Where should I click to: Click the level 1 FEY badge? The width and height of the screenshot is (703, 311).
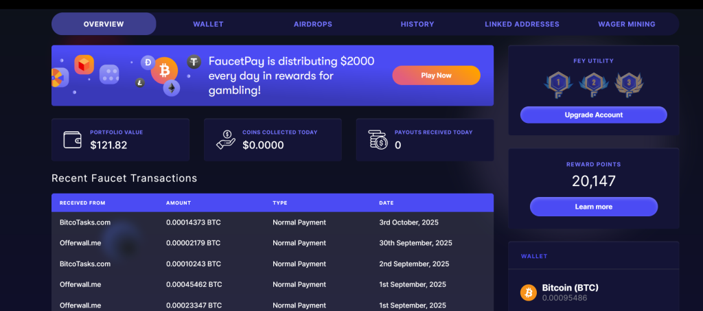(x=558, y=84)
